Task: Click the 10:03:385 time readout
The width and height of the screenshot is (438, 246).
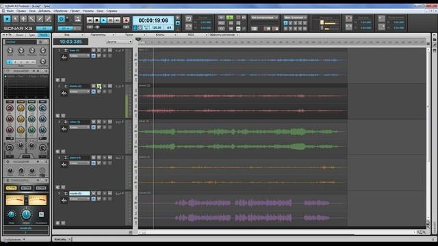Action: pyautogui.click(x=70, y=42)
